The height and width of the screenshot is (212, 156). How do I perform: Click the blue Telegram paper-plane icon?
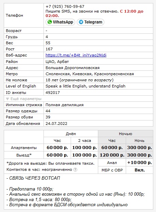pyautogui.click(x=81, y=22)
